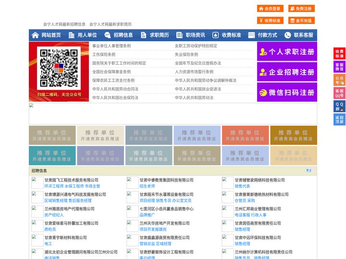Click 会宁人才网最新求职简历 link

point(111,24)
